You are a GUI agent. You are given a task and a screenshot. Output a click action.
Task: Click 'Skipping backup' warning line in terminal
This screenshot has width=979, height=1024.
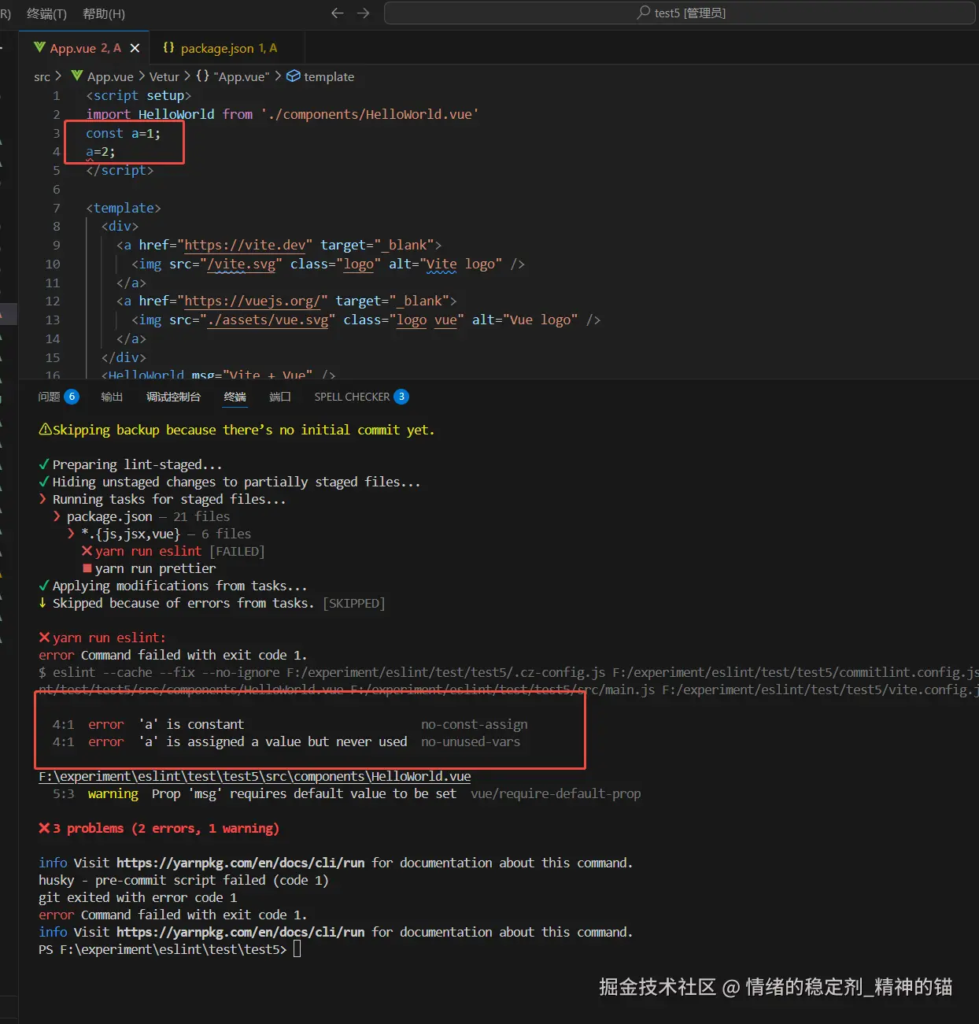[x=236, y=430]
